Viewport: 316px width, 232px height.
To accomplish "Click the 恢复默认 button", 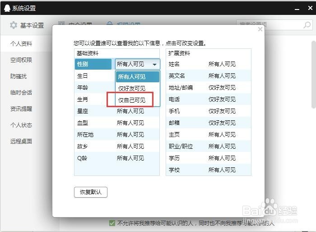I will tap(91, 192).
